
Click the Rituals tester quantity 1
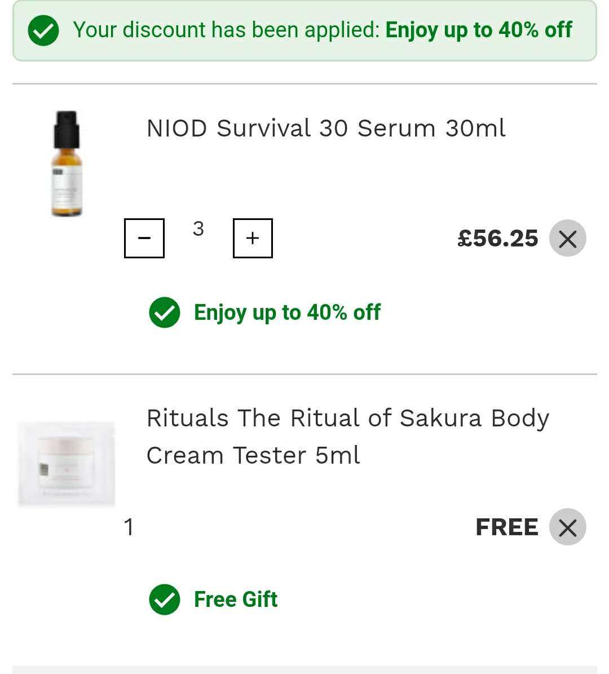coord(129,527)
